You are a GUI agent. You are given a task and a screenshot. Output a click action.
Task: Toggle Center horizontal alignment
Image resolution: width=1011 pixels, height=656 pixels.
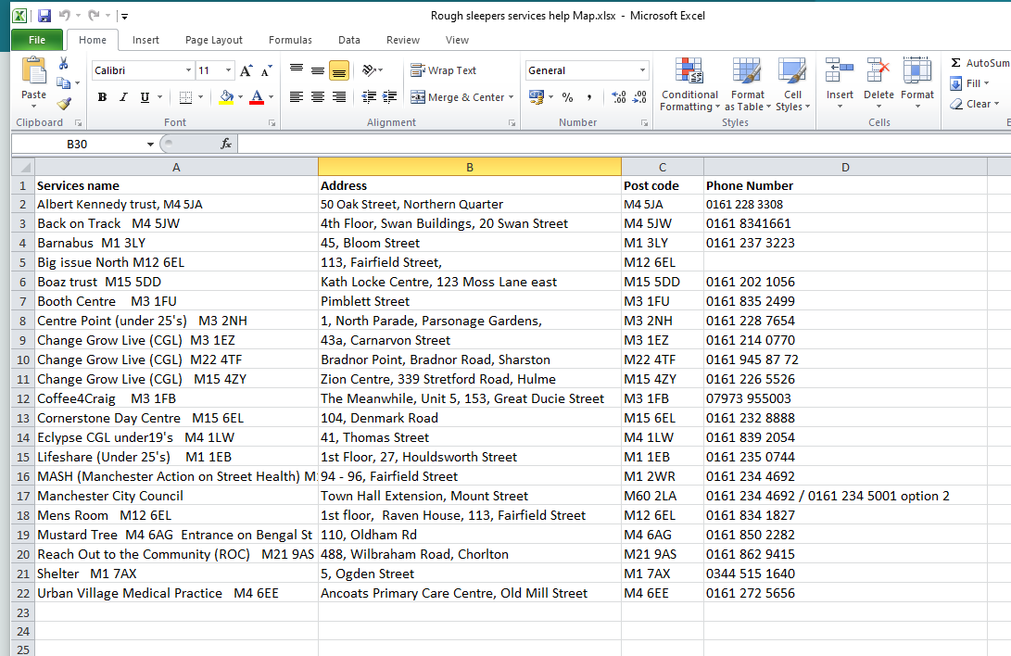click(318, 97)
